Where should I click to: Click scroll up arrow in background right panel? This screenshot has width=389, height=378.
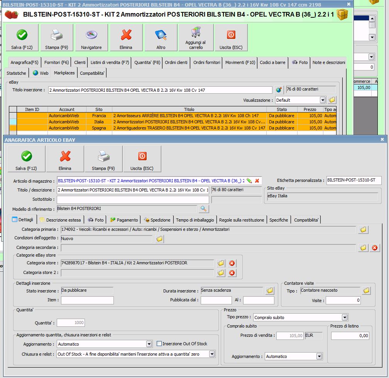pos(372,19)
